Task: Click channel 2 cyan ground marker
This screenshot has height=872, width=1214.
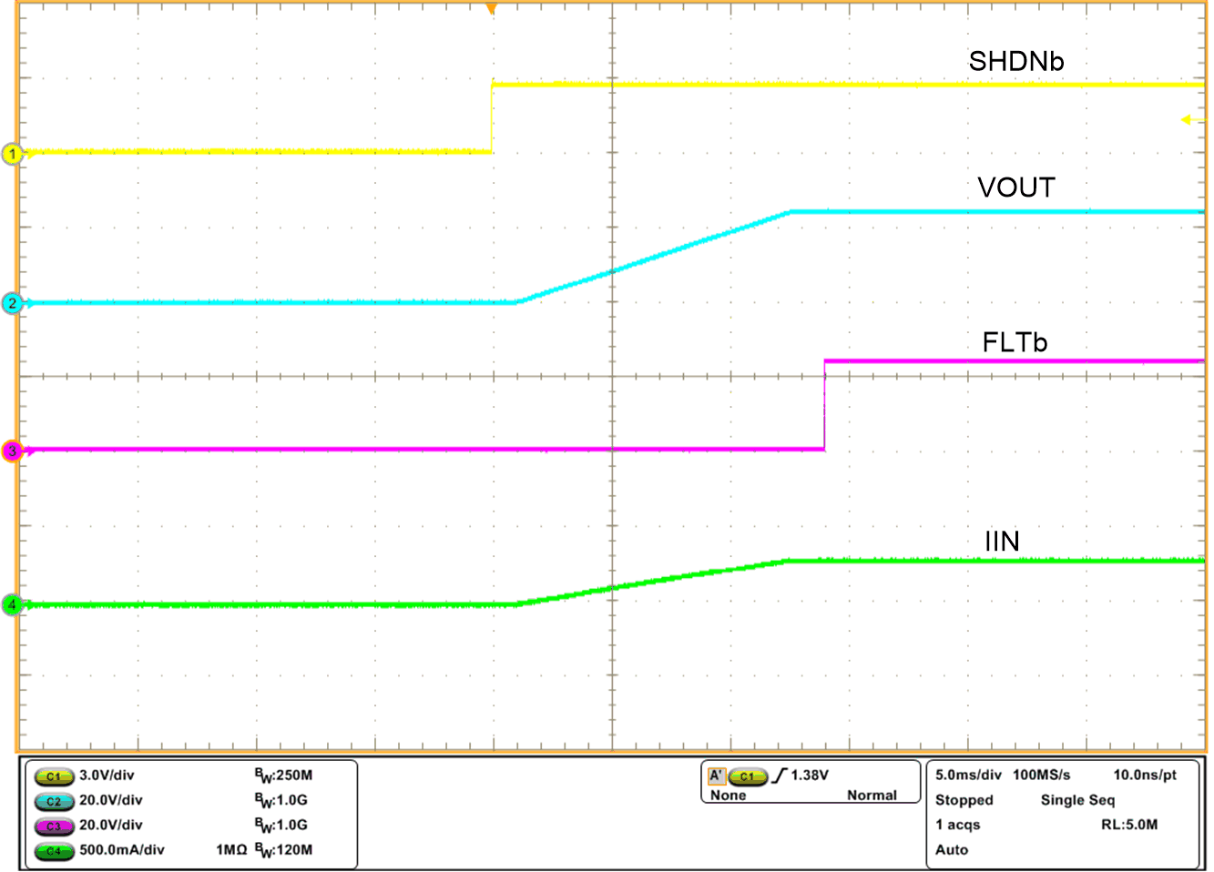Action: [13, 303]
